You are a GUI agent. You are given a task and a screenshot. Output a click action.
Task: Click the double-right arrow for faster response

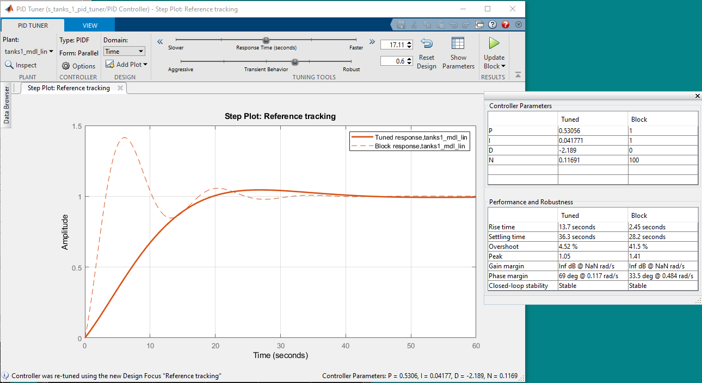(372, 41)
